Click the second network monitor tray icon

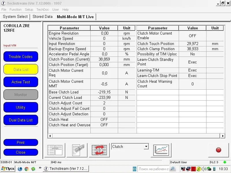pyautogui.click(x=188, y=169)
